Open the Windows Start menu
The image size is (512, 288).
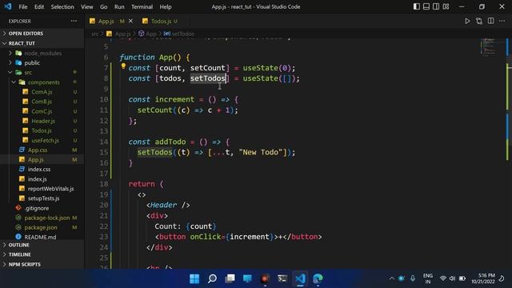194,278
